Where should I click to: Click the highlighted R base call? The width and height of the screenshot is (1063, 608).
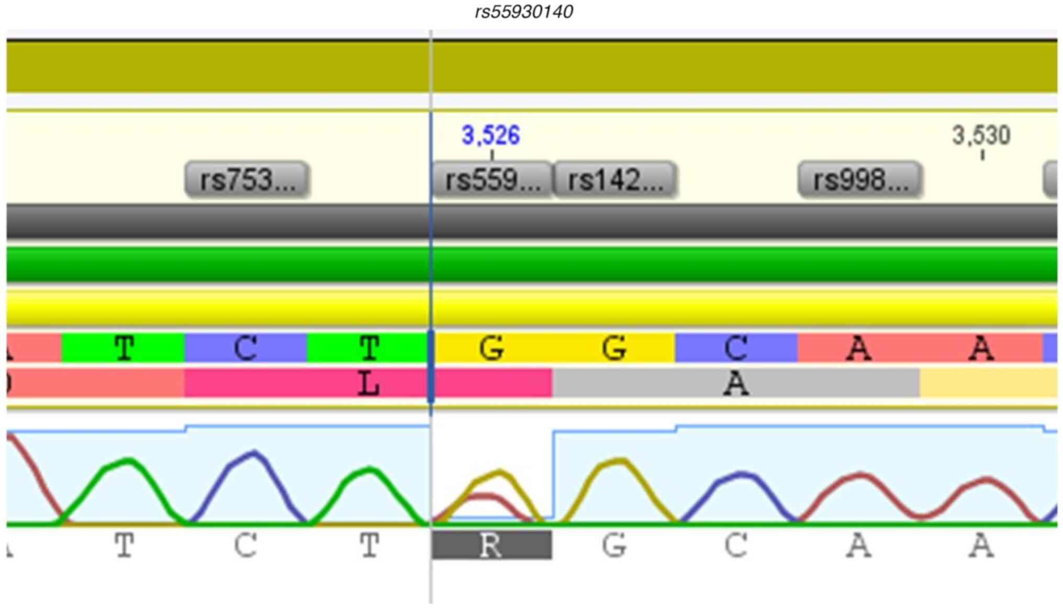point(491,545)
